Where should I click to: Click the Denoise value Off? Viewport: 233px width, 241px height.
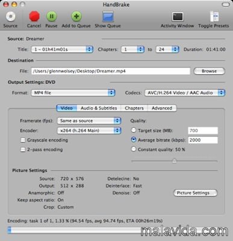[137, 193]
